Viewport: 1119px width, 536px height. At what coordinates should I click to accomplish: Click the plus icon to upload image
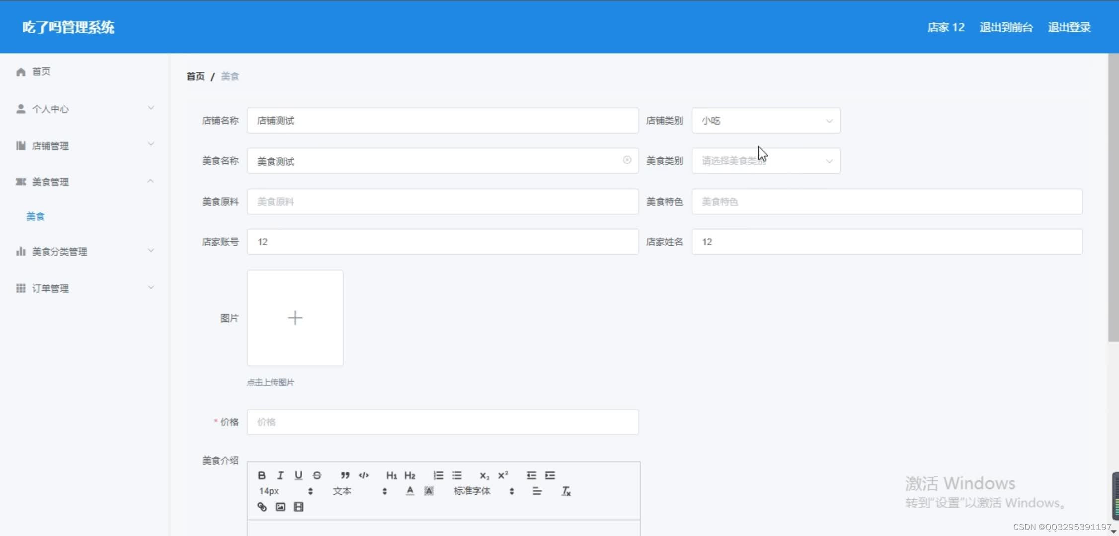pyautogui.click(x=295, y=318)
